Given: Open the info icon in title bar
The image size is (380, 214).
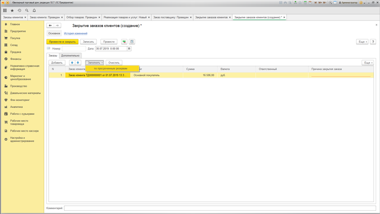Looking at the screenshot, I should (x=361, y=2).
